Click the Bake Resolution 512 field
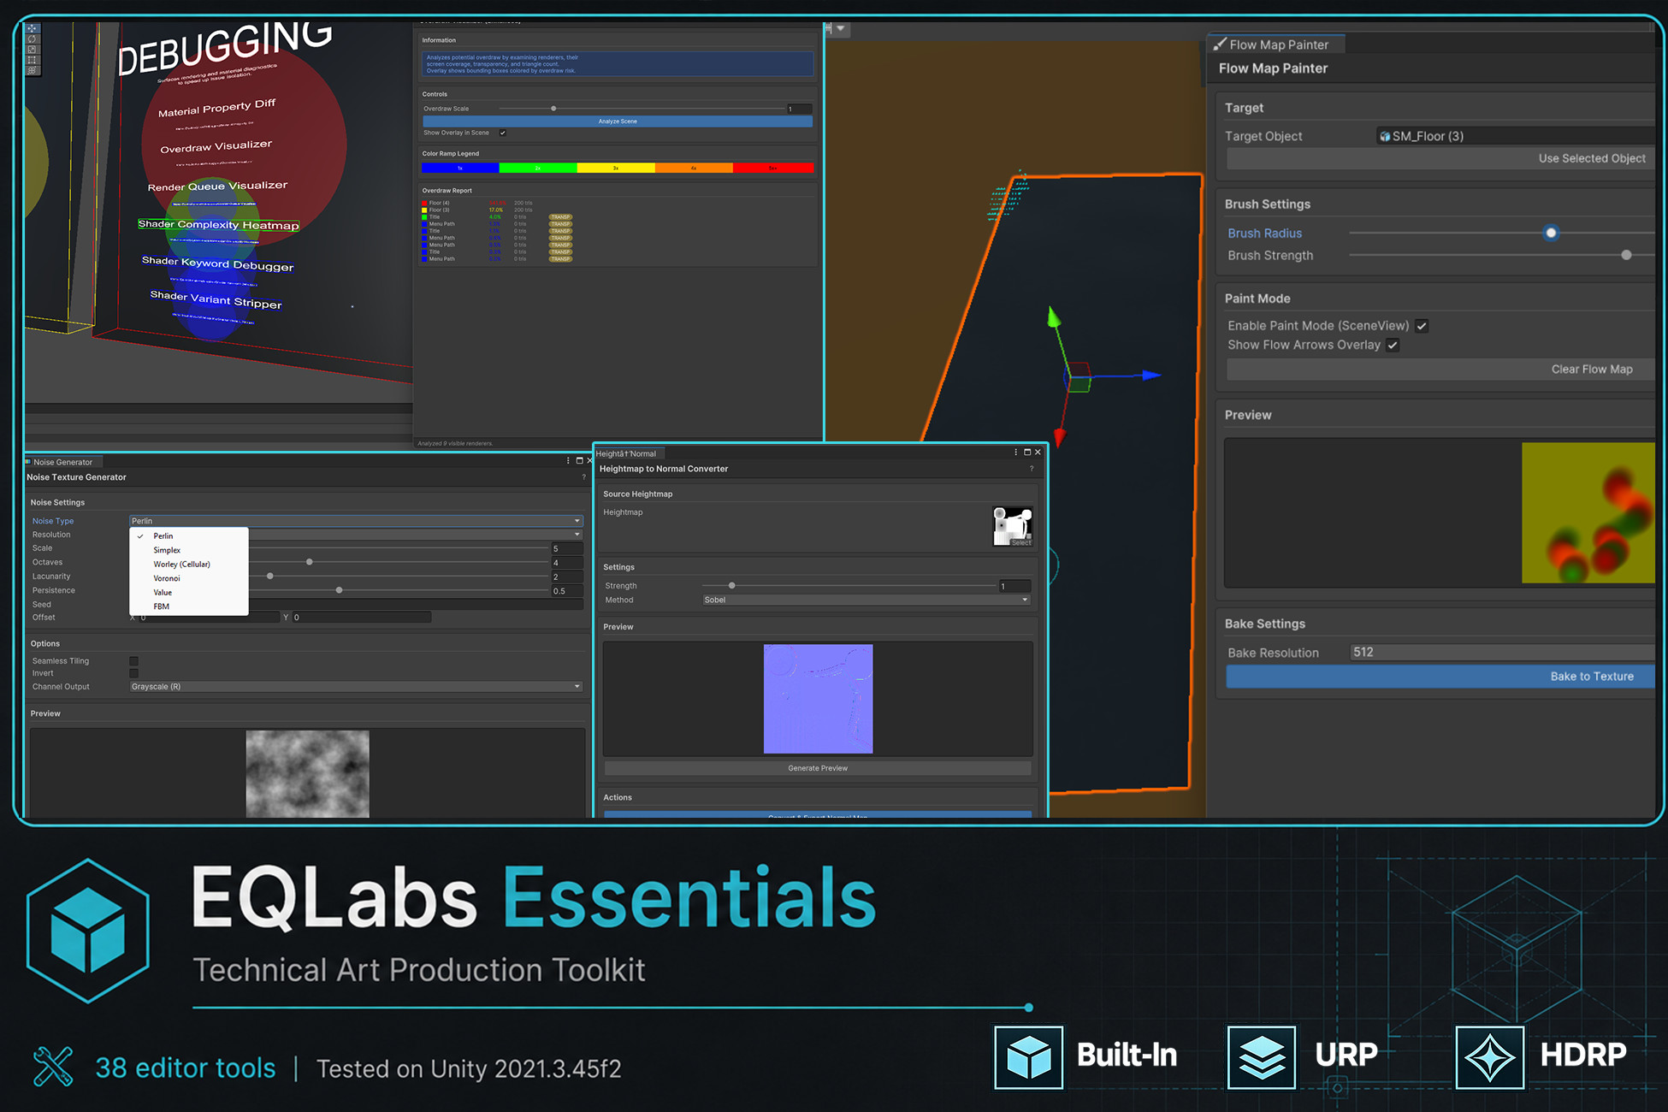1668x1112 pixels. (1503, 652)
